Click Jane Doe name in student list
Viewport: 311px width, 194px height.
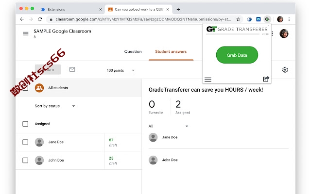(x=56, y=142)
